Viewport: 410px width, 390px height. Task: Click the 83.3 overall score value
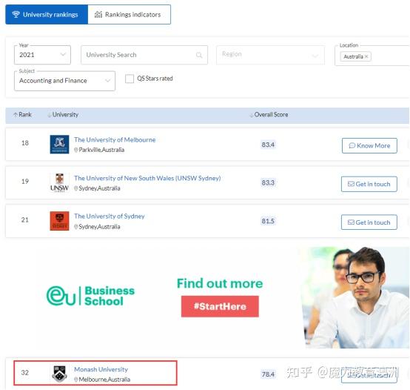click(x=268, y=182)
